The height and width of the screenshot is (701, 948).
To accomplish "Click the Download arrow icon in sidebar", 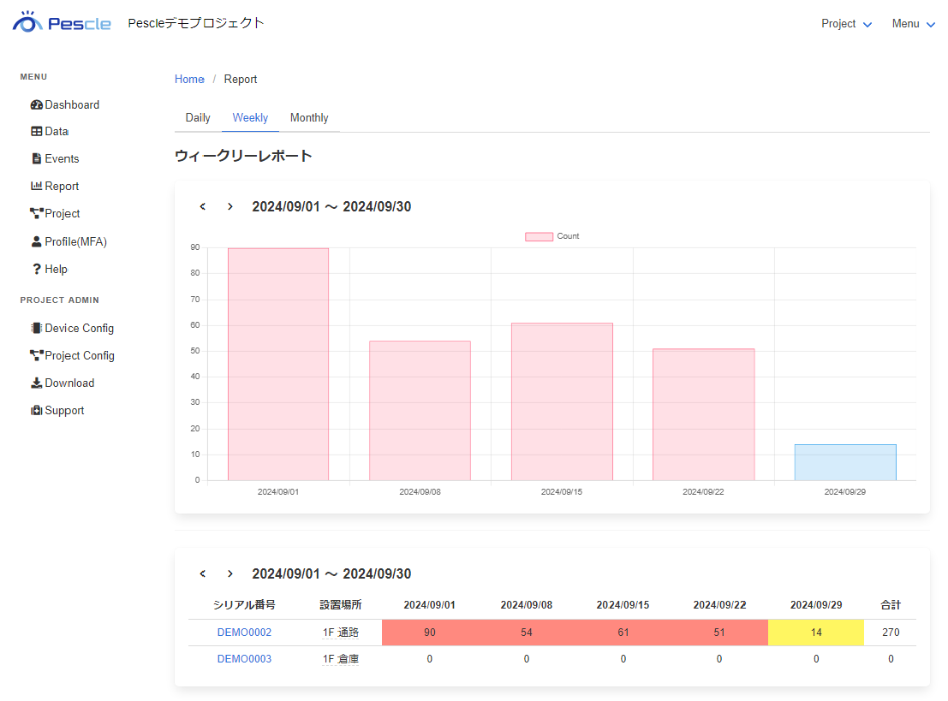I will (36, 383).
